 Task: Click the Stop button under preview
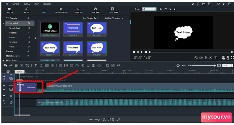click(146, 52)
